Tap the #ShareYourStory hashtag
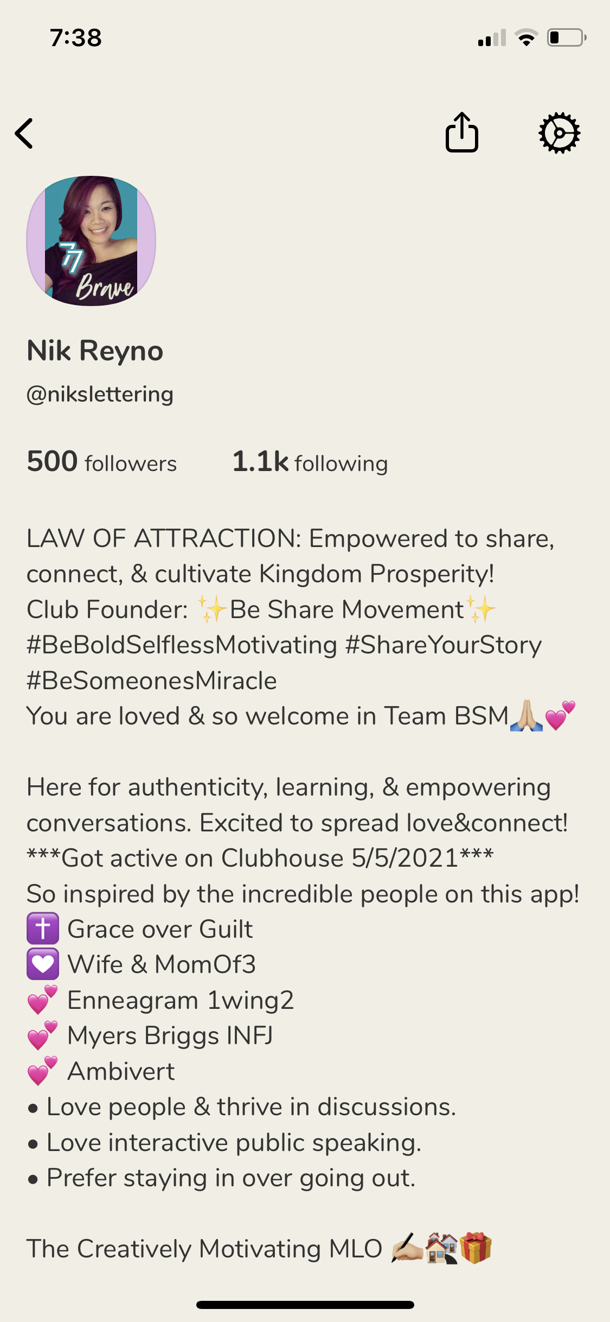610x1322 pixels. click(444, 645)
